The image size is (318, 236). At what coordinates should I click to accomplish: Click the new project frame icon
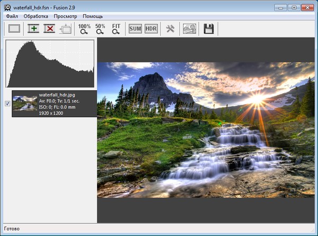pos(14,29)
